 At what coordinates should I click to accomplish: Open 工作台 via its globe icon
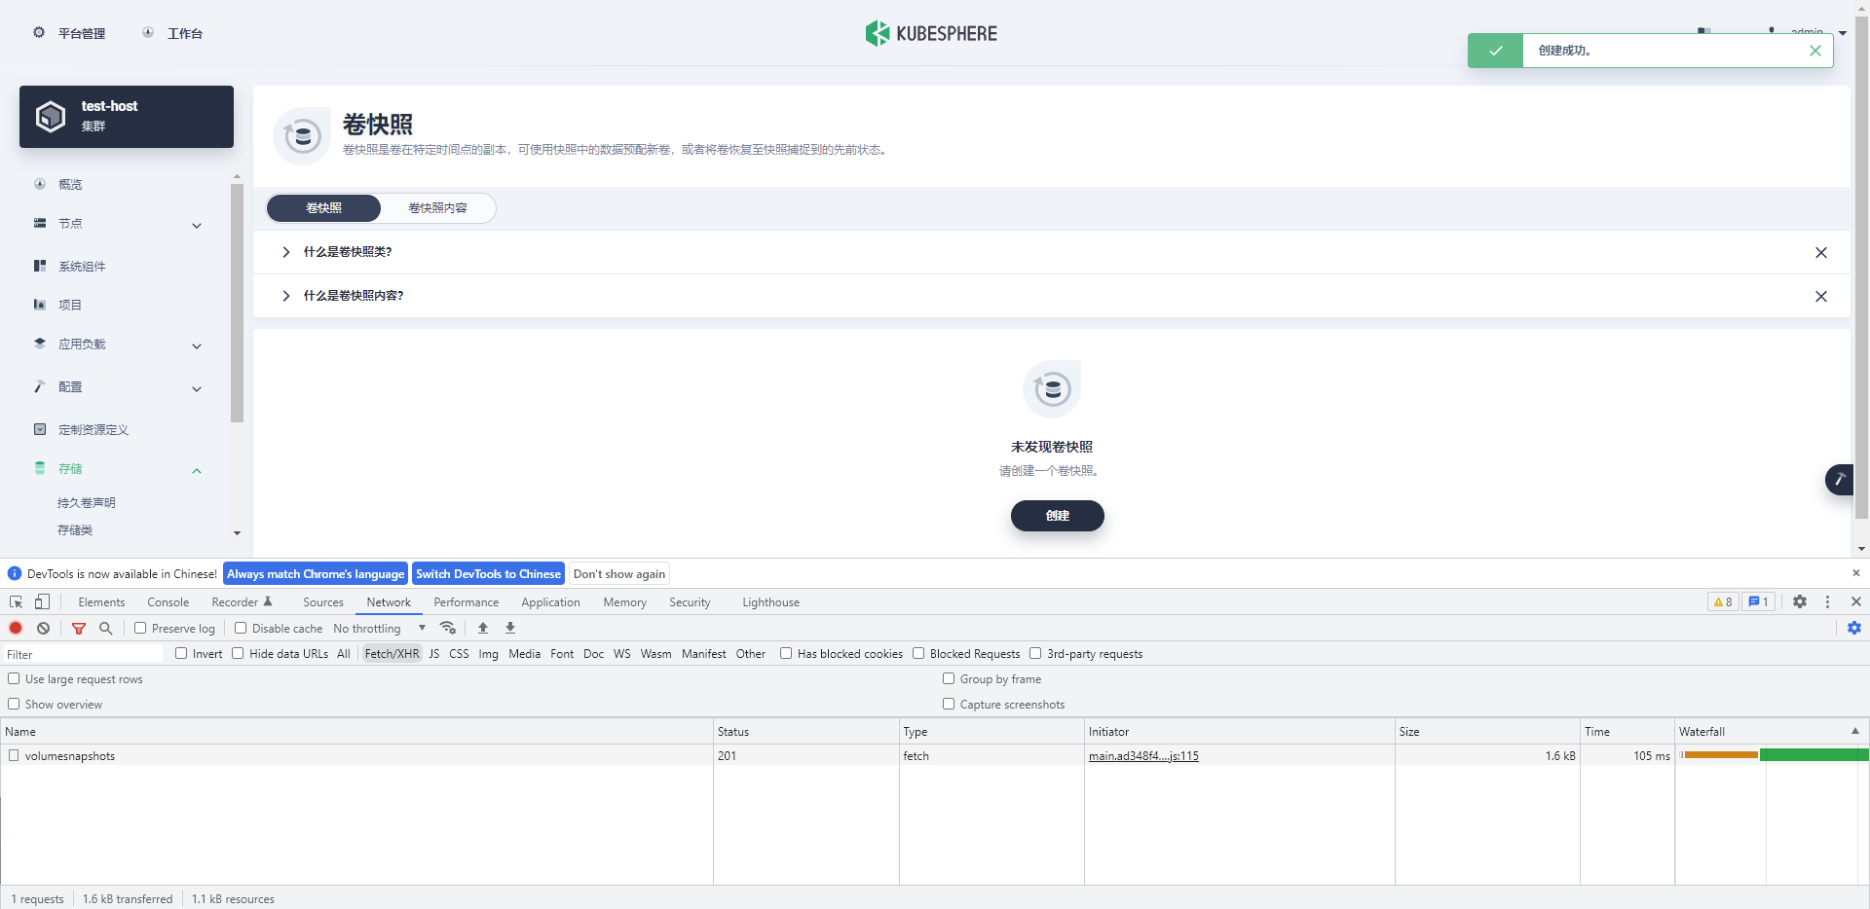[x=147, y=32]
